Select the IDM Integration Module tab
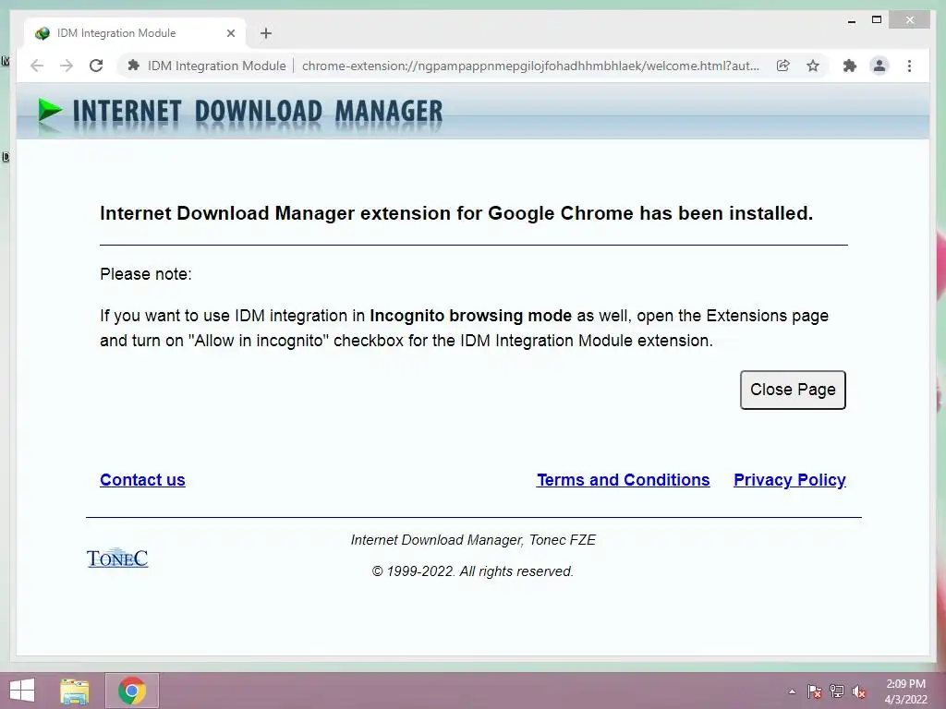This screenshot has width=946, height=709. [136, 33]
